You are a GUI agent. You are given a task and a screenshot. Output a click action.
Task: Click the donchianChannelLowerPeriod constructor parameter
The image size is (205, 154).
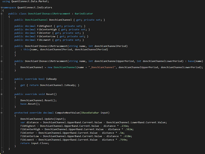(163, 61)
